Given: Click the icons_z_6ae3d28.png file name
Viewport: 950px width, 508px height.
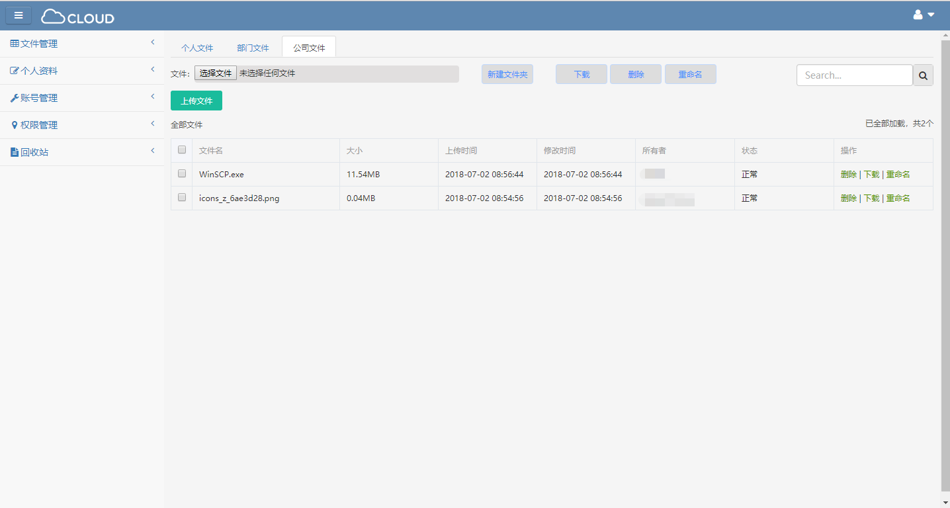Looking at the screenshot, I should click(239, 198).
